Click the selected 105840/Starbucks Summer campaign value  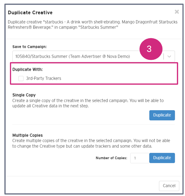72,57
